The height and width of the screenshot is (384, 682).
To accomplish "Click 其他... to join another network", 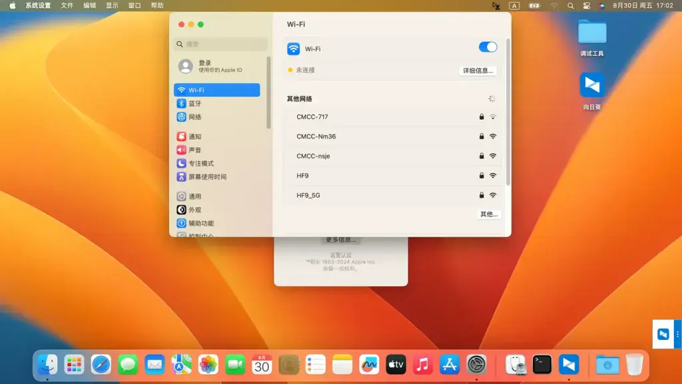I will tap(488, 214).
